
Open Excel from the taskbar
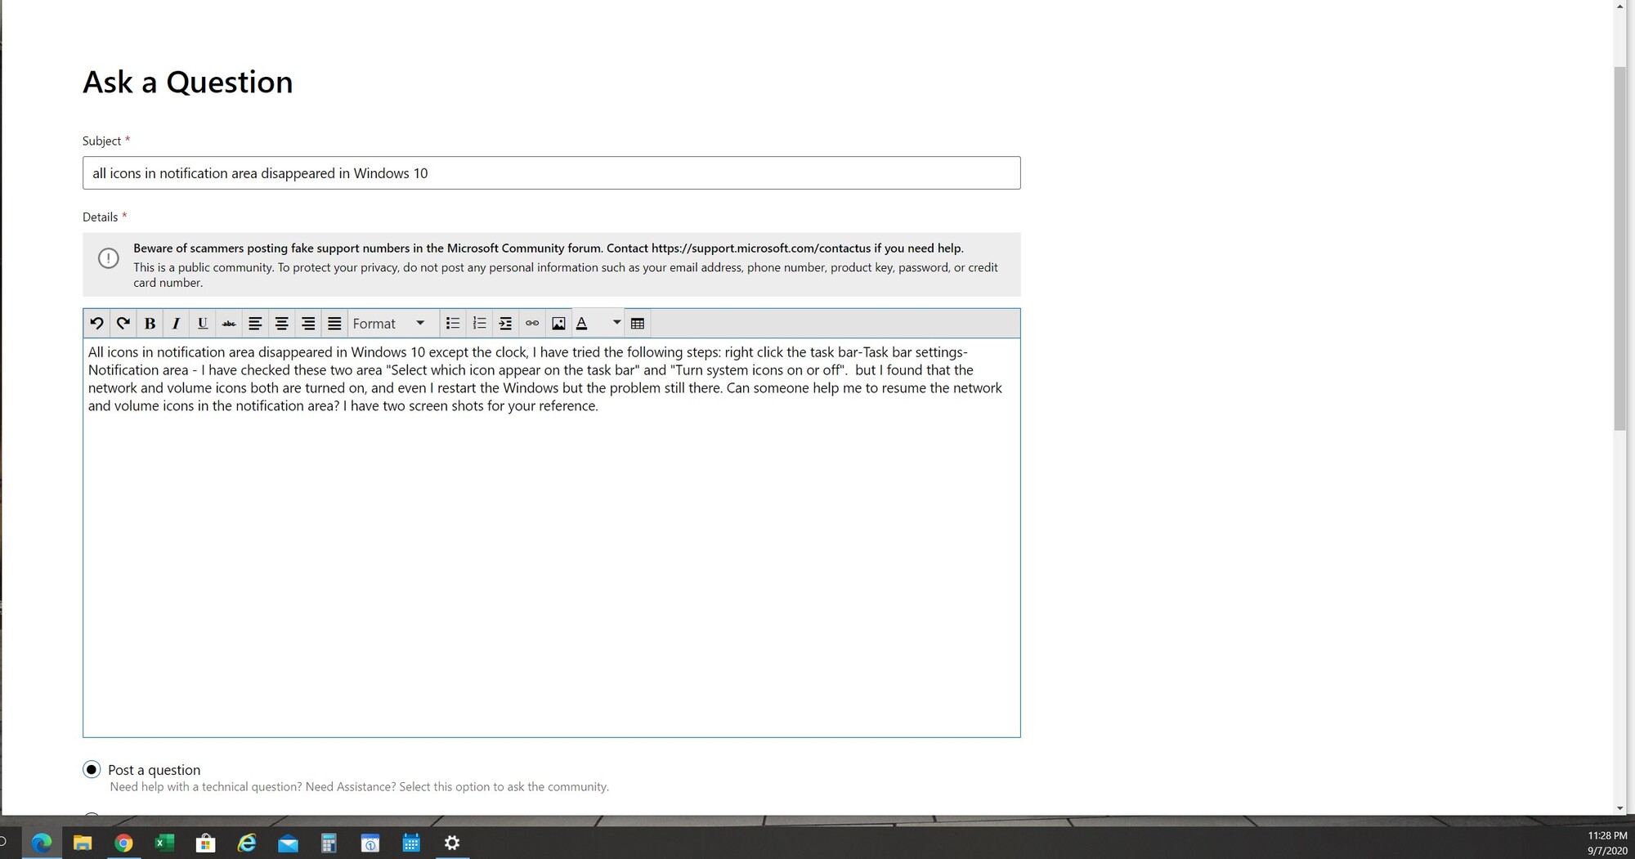(164, 843)
